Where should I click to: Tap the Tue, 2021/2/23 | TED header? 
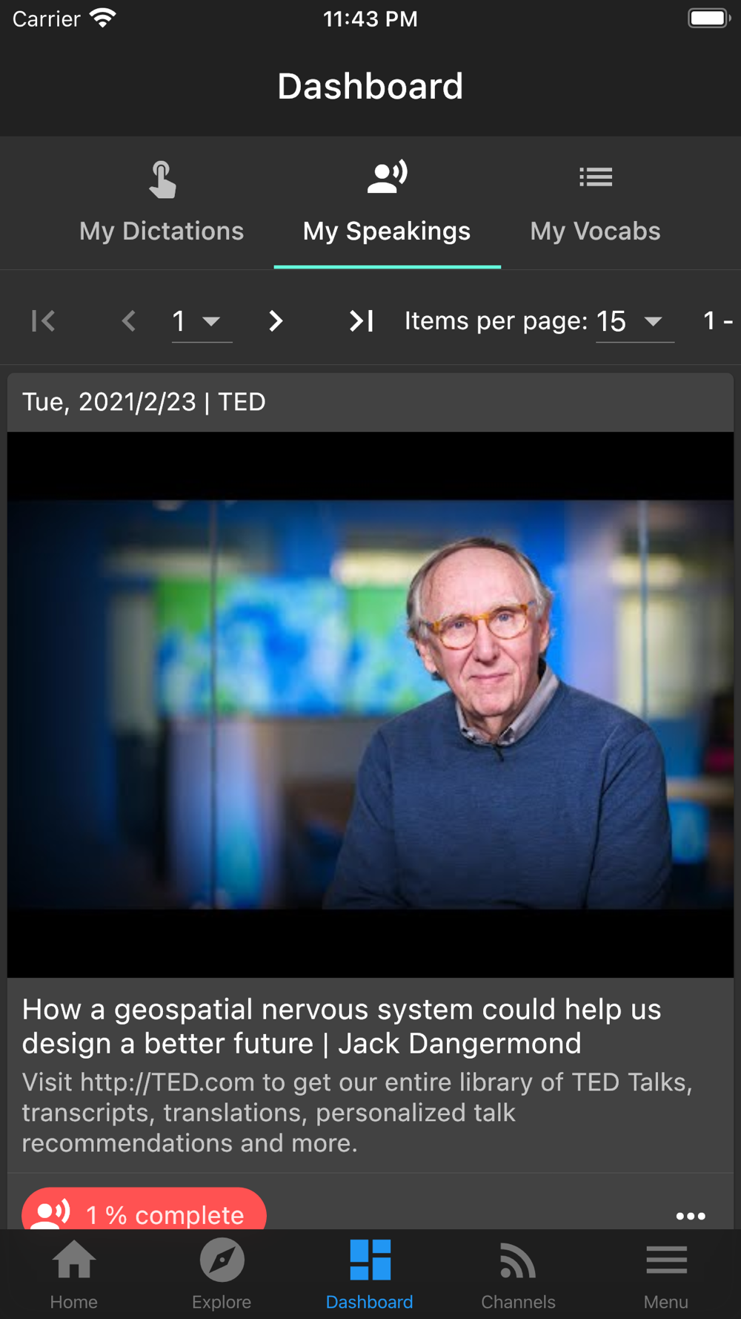[x=144, y=402]
